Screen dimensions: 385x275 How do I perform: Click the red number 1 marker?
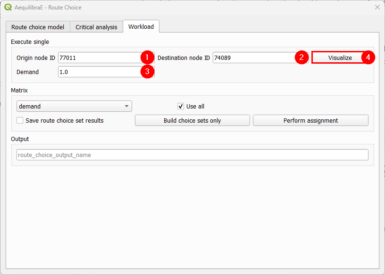coord(147,58)
